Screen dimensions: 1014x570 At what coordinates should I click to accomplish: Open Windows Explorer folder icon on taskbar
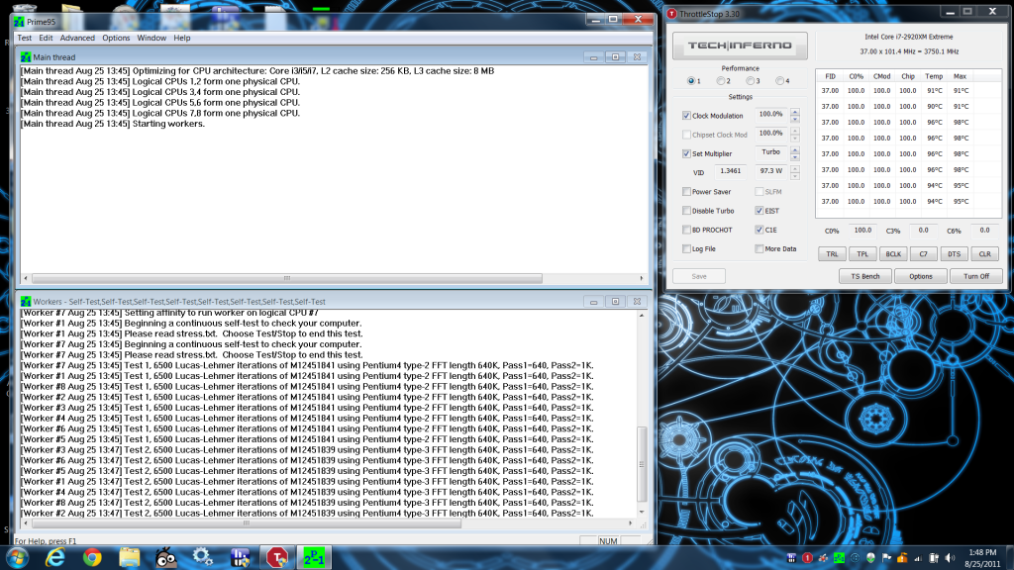(x=130, y=557)
